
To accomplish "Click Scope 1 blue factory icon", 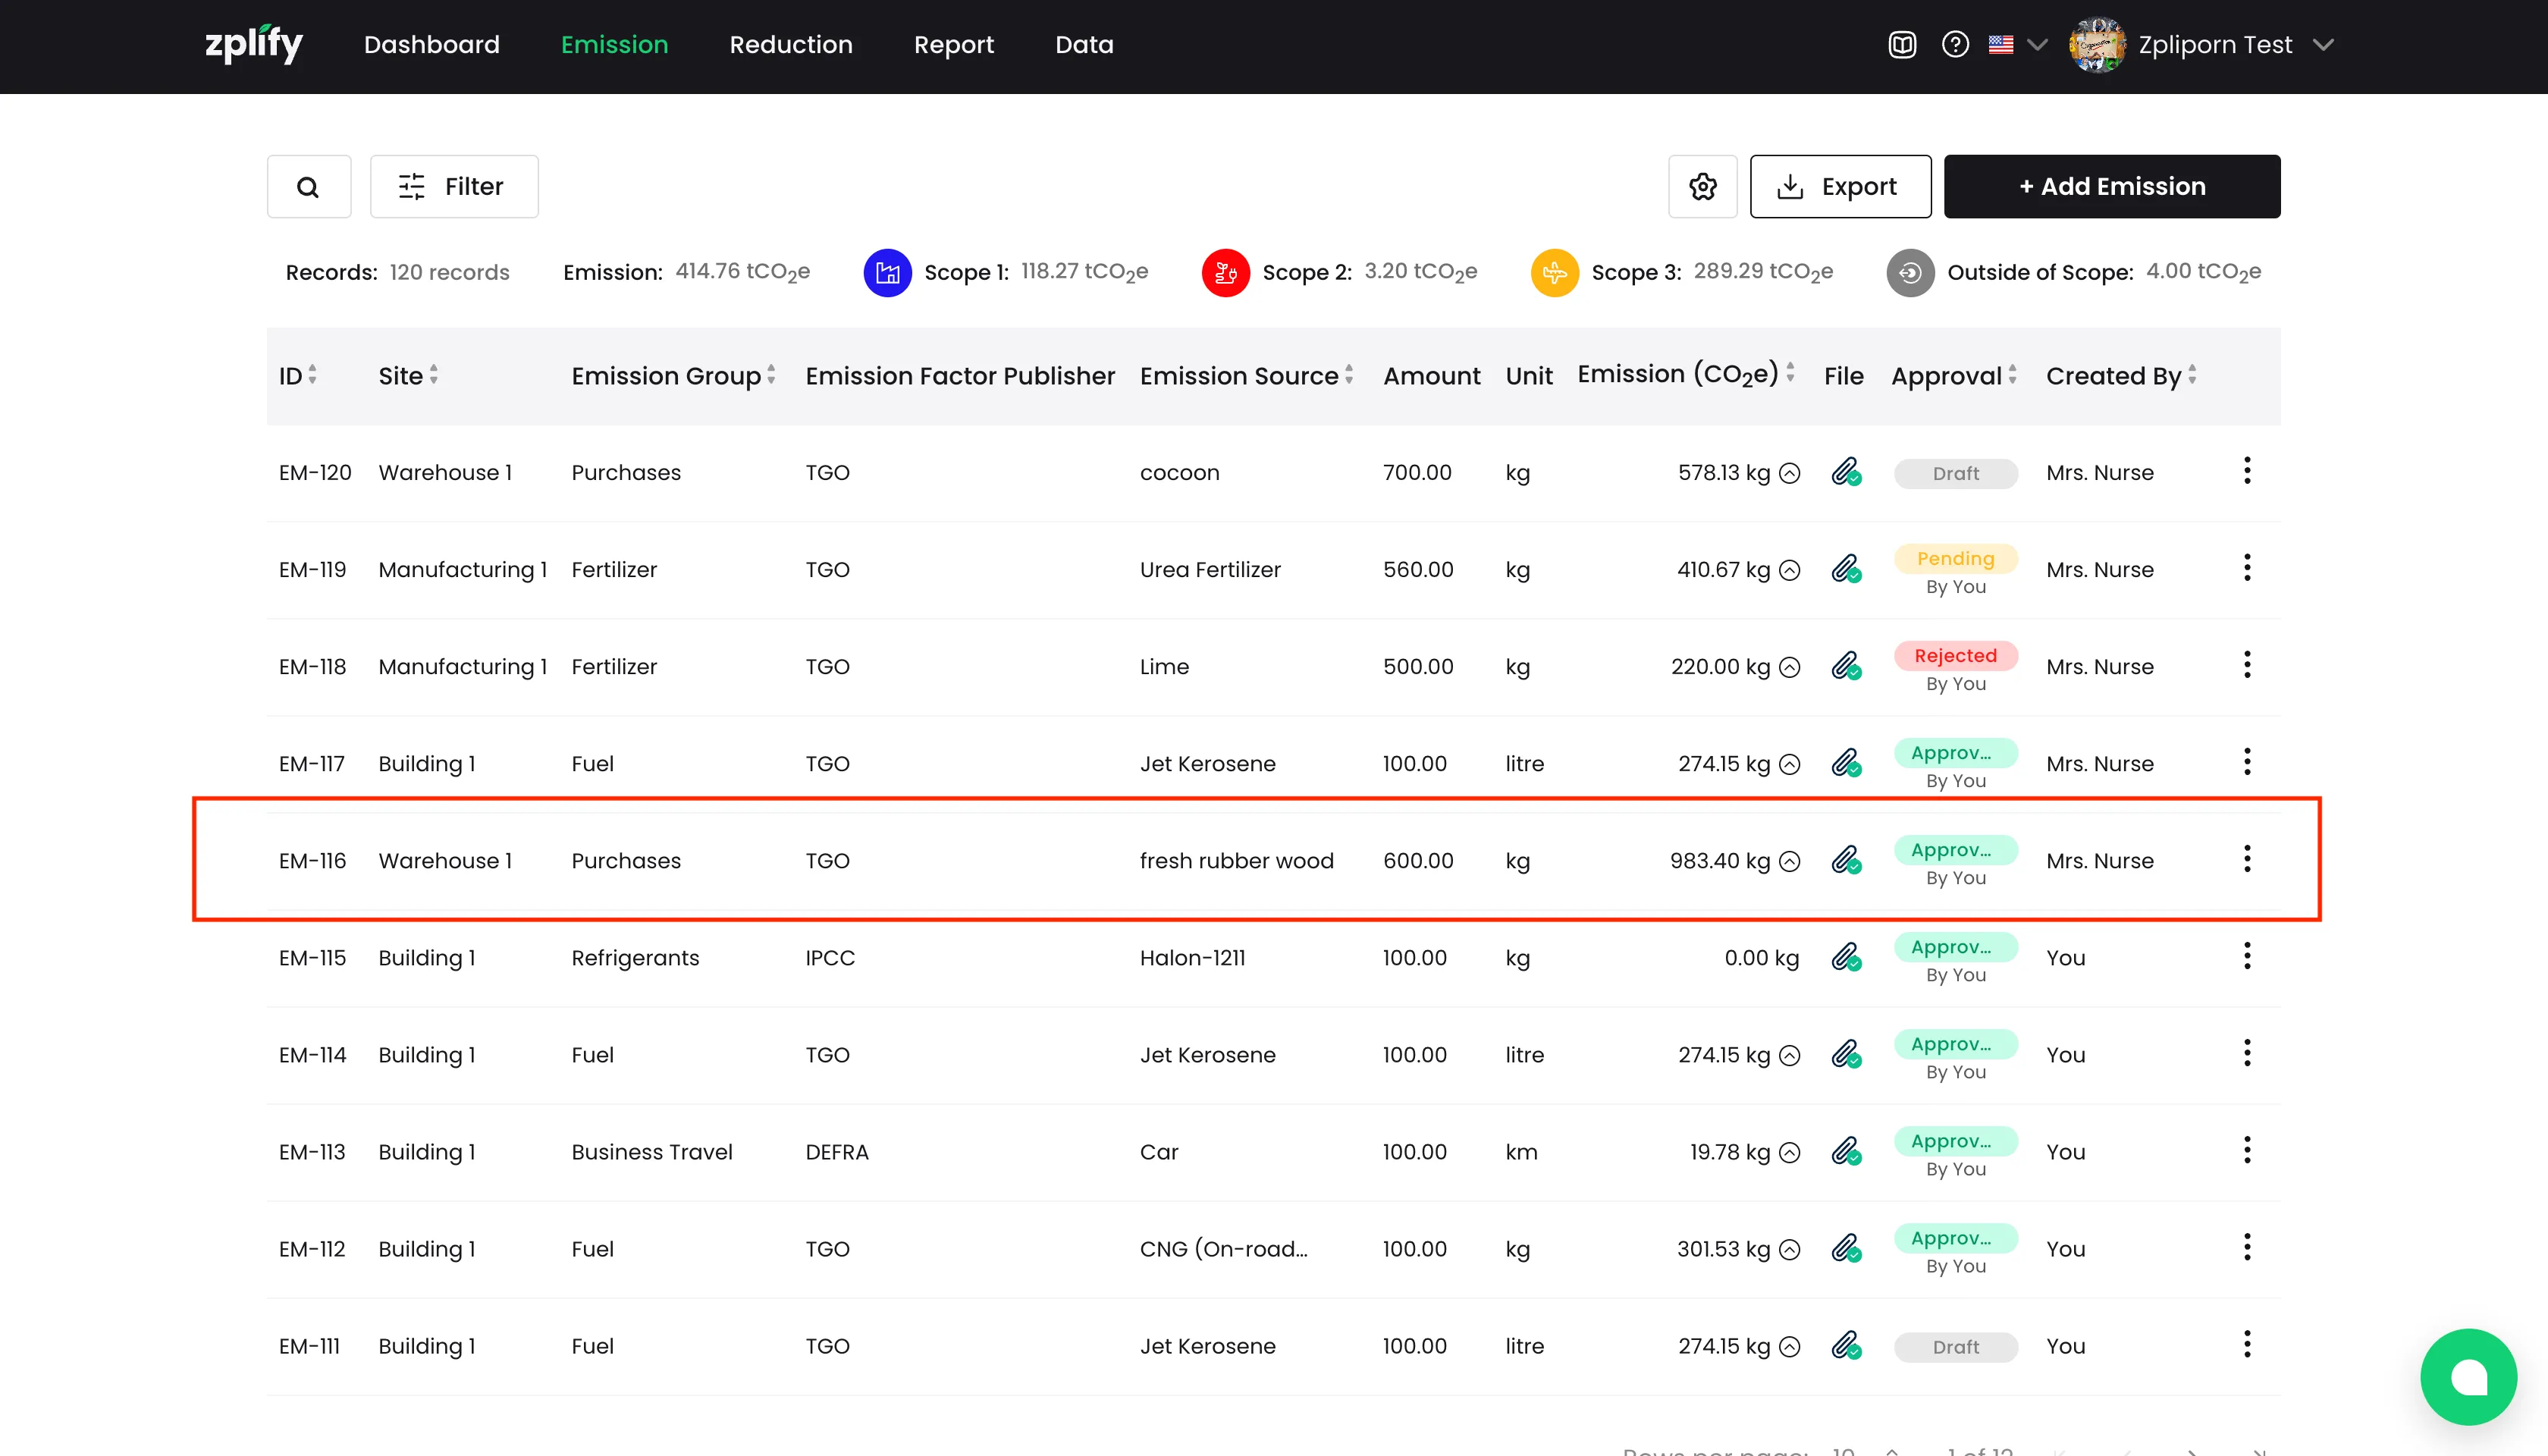I will (887, 272).
